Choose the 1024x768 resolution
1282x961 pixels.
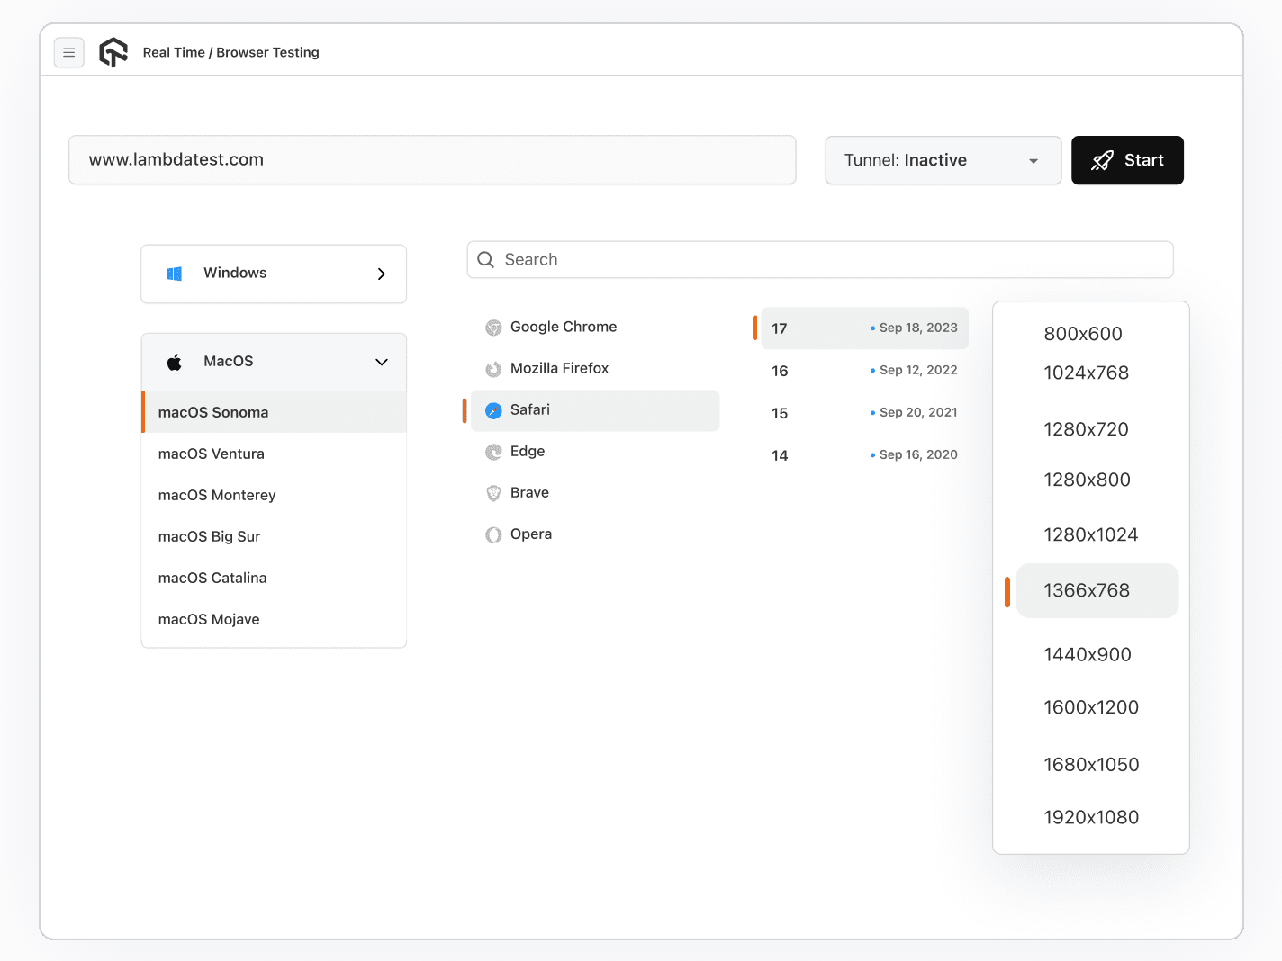1086,373
